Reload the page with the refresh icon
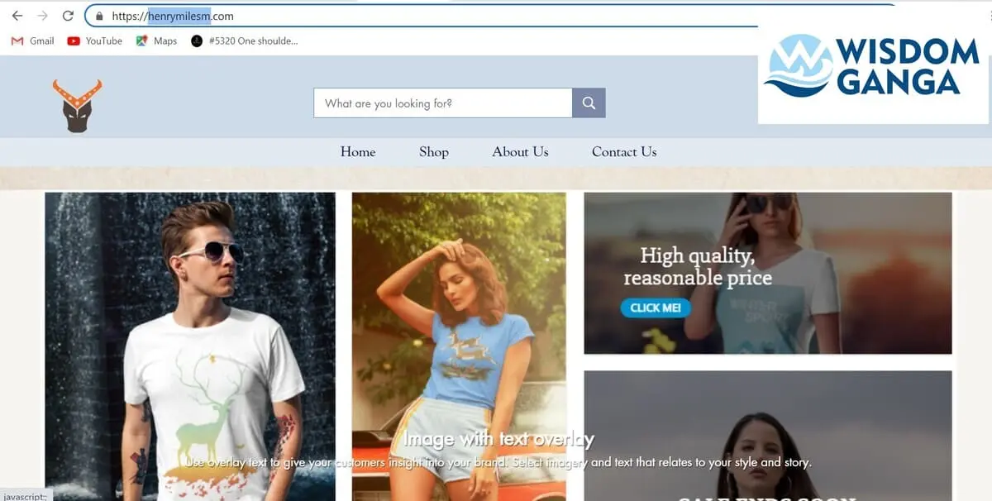Image resolution: width=992 pixels, height=501 pixels. 68,16
